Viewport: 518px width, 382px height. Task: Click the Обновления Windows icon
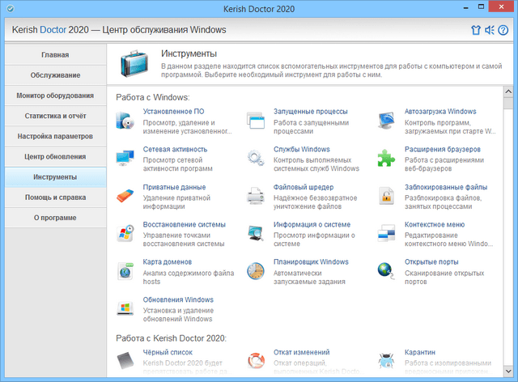click(x=125, y=308)
